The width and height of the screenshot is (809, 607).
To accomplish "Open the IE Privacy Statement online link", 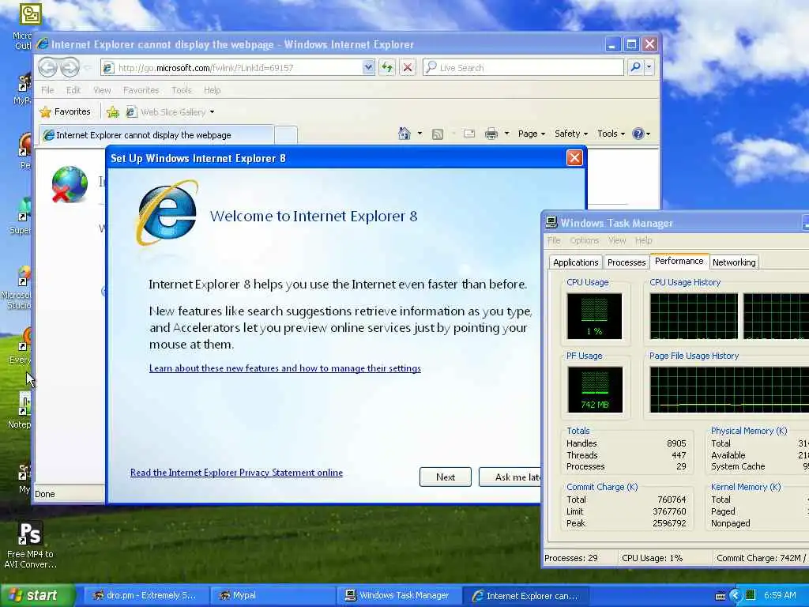I will pos(236,473).
